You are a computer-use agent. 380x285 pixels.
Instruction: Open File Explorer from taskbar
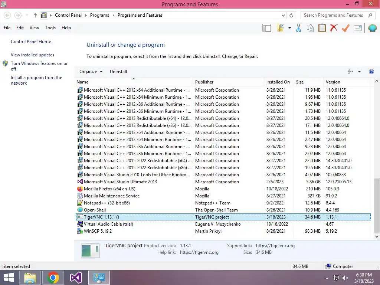pyautogui.click(x=30, y=278)
